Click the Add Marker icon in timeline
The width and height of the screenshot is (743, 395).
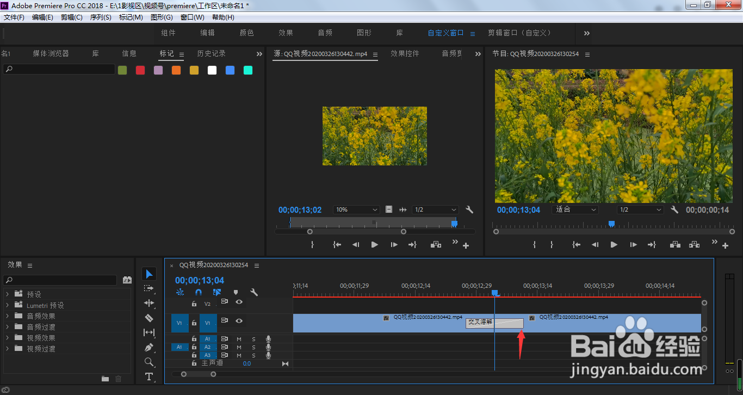(236, 292)
